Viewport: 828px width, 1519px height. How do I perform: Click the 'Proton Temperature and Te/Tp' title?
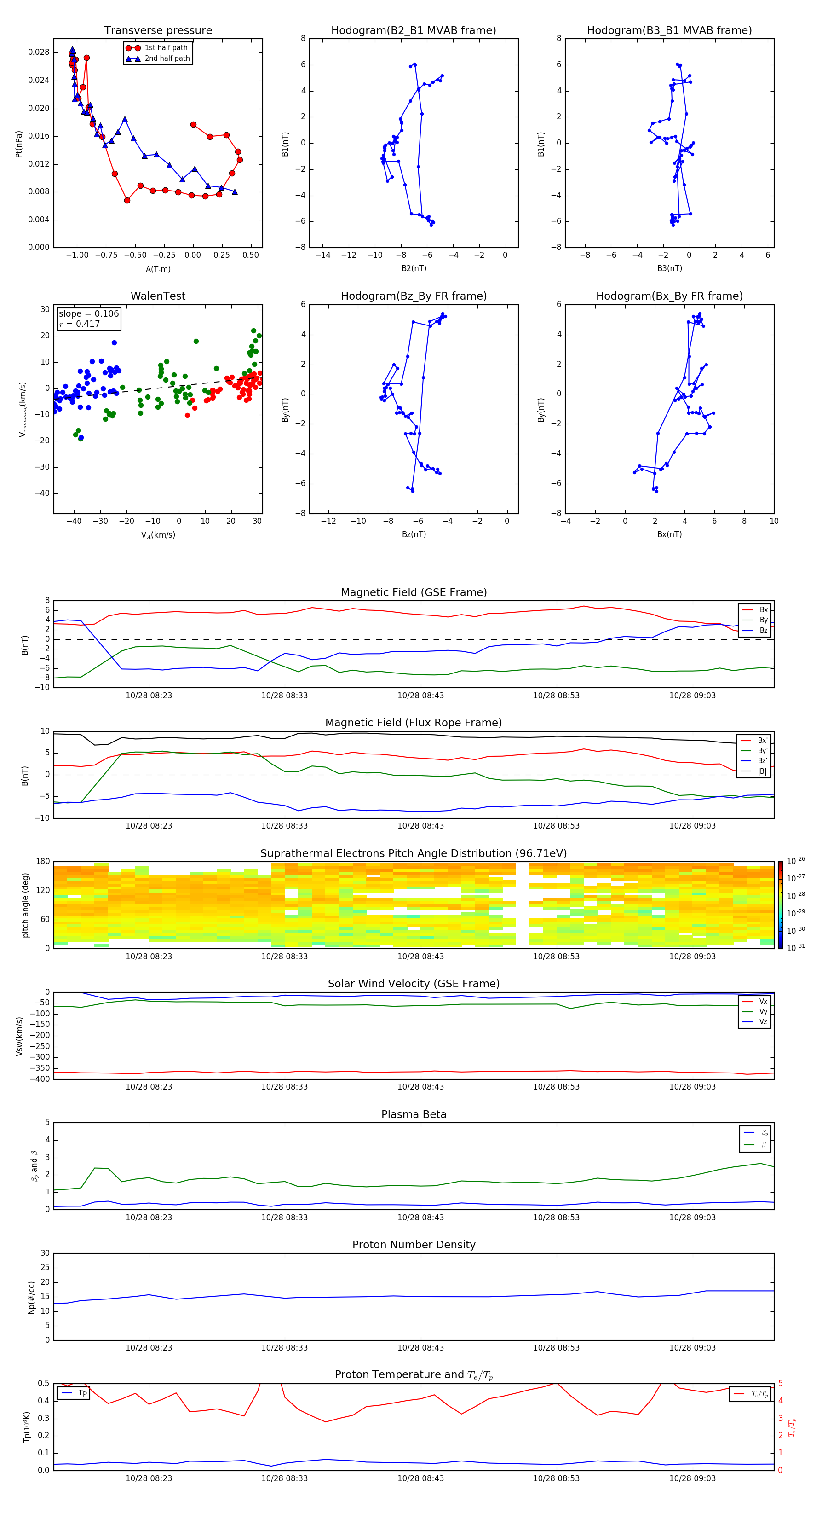click(414, 1374)
